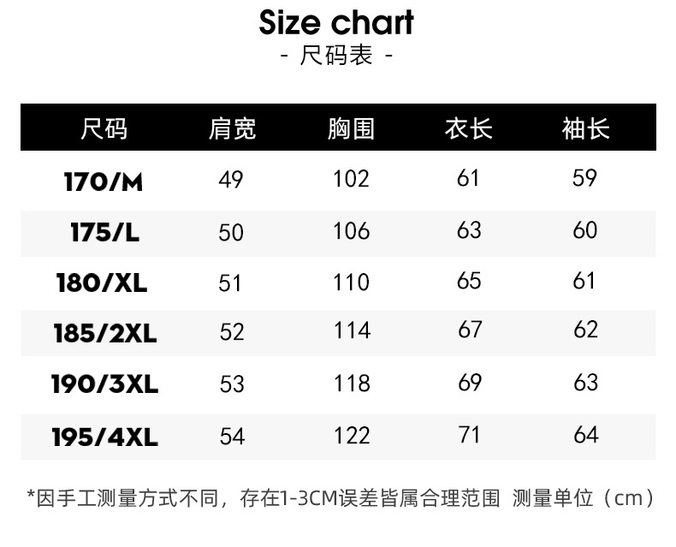The image size is (676, 547).
Task: Select the 袖长 column header
Action: tap(585, 128)
